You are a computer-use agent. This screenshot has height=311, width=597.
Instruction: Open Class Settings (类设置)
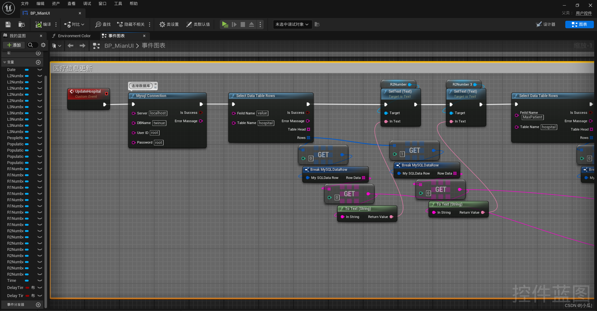coord(169,24)
